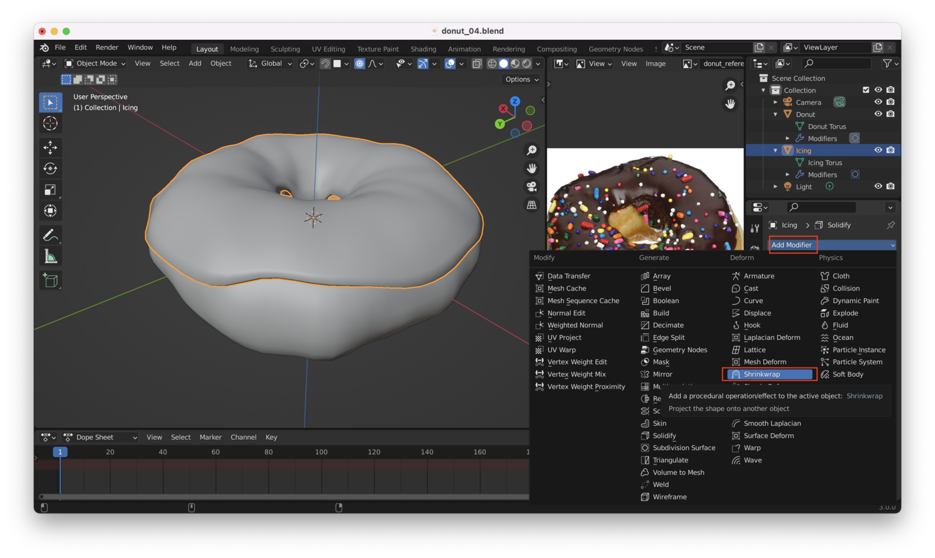
Task: Click the timeline horizontal scrollbar
Action: (x=283, y=497)
